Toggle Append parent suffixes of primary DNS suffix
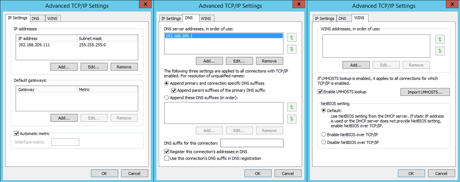 click(174, 91)
